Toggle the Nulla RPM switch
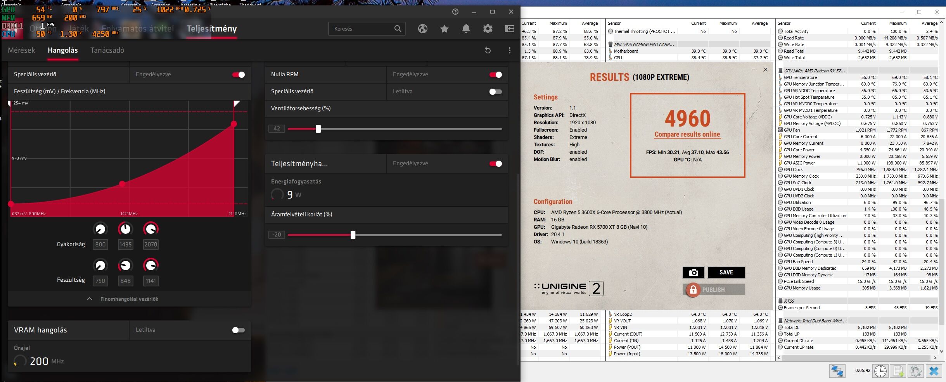Screen dimensions: 946x382 point(495,75)
